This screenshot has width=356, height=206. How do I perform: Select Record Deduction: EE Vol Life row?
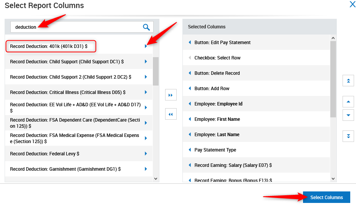coord(79,107)
